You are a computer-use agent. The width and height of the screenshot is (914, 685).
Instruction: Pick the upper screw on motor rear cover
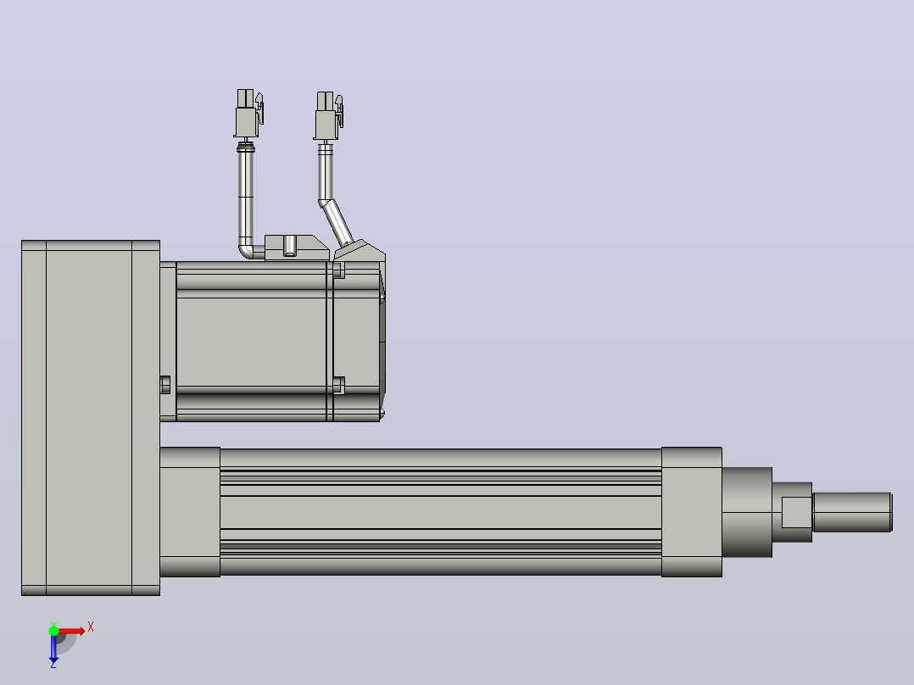[338, 270]
